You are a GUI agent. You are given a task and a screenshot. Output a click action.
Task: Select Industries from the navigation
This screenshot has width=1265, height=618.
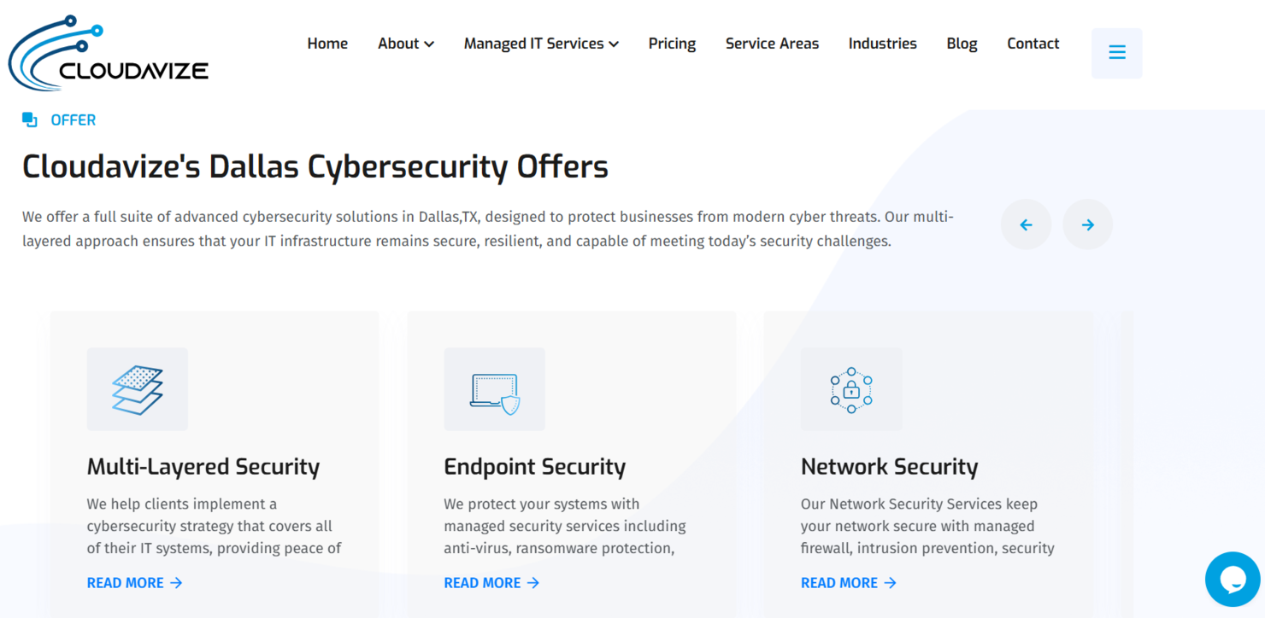point(882,43)
